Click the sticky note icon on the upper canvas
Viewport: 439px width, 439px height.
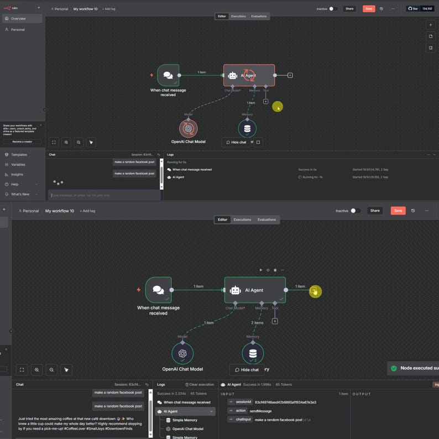(x=430, y=36)
